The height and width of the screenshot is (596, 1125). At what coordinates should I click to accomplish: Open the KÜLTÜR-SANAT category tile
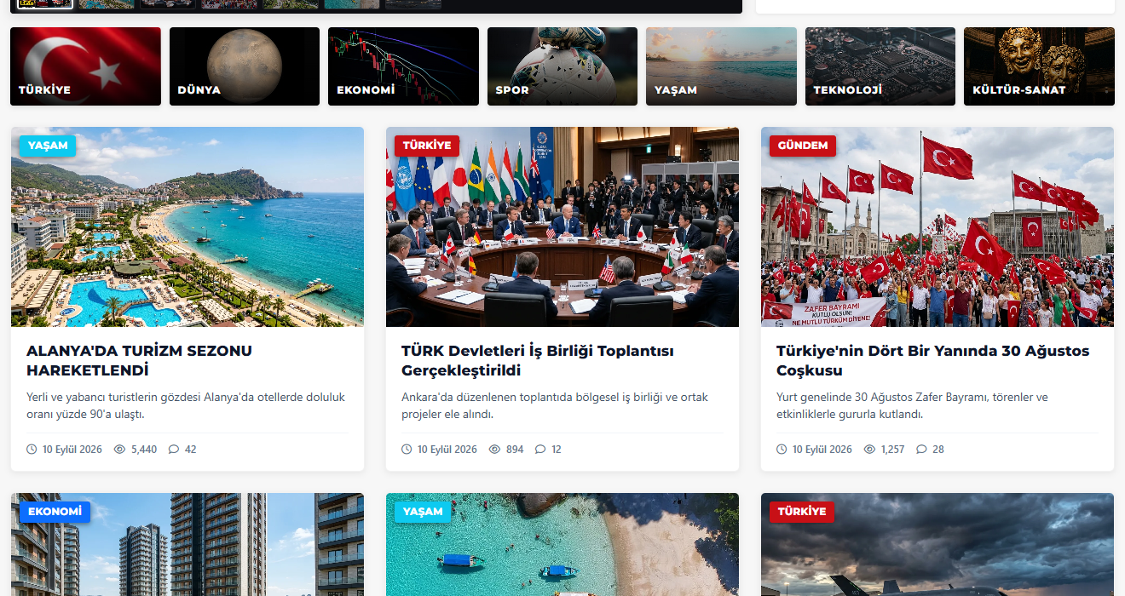tap(1039, 66)
